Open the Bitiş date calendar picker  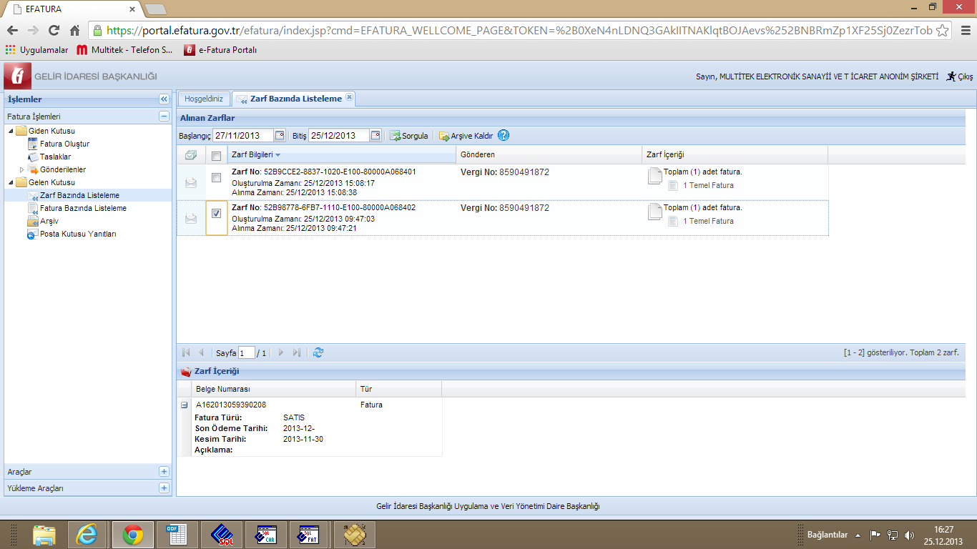point(375,136)
